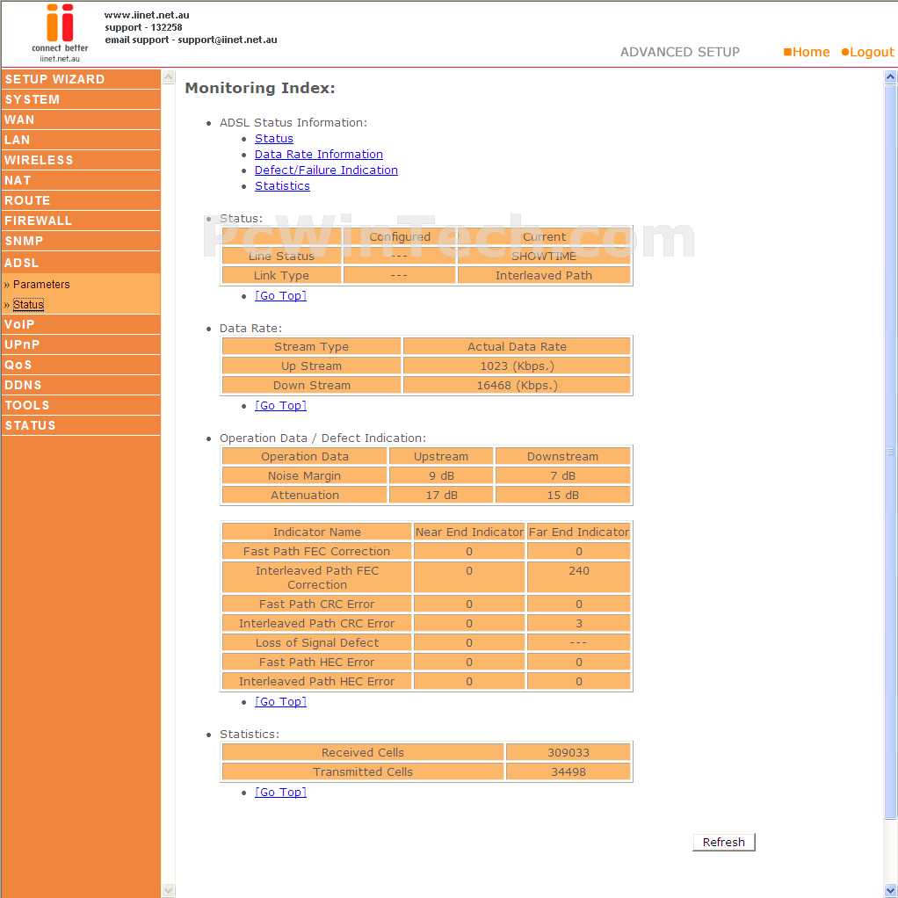Click the iinet logo
This screenshot has width=898, height=898.
tap(60, 33)
